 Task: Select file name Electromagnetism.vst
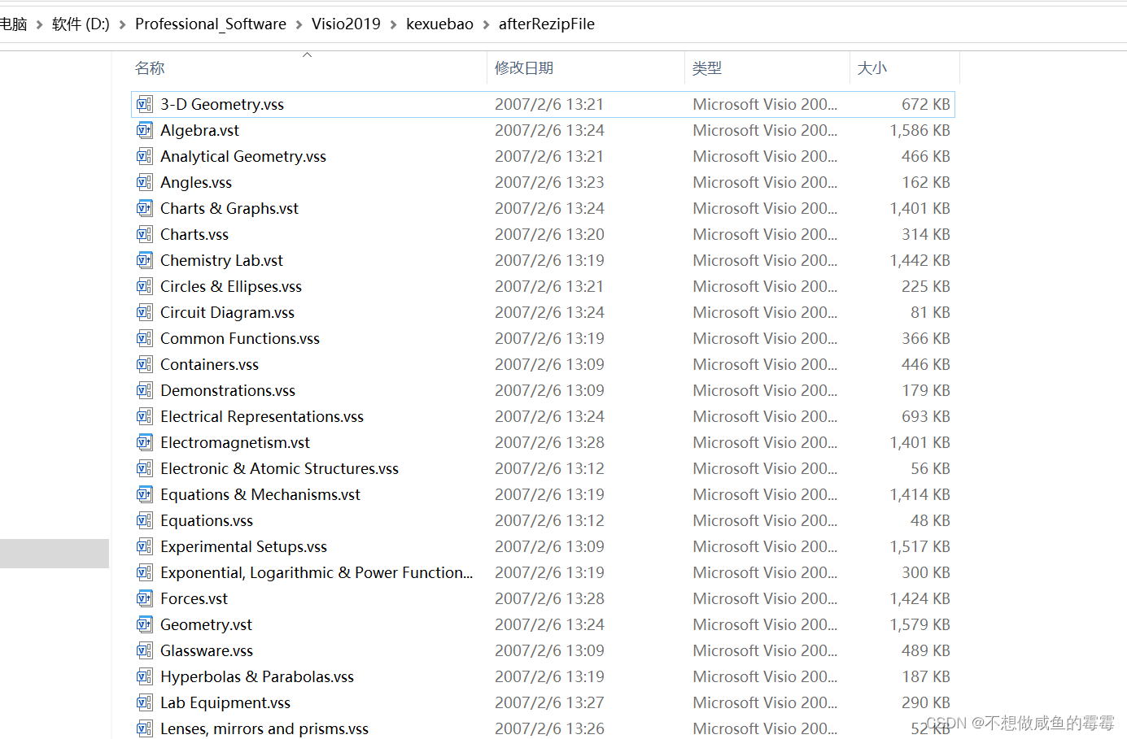[235, 442]
